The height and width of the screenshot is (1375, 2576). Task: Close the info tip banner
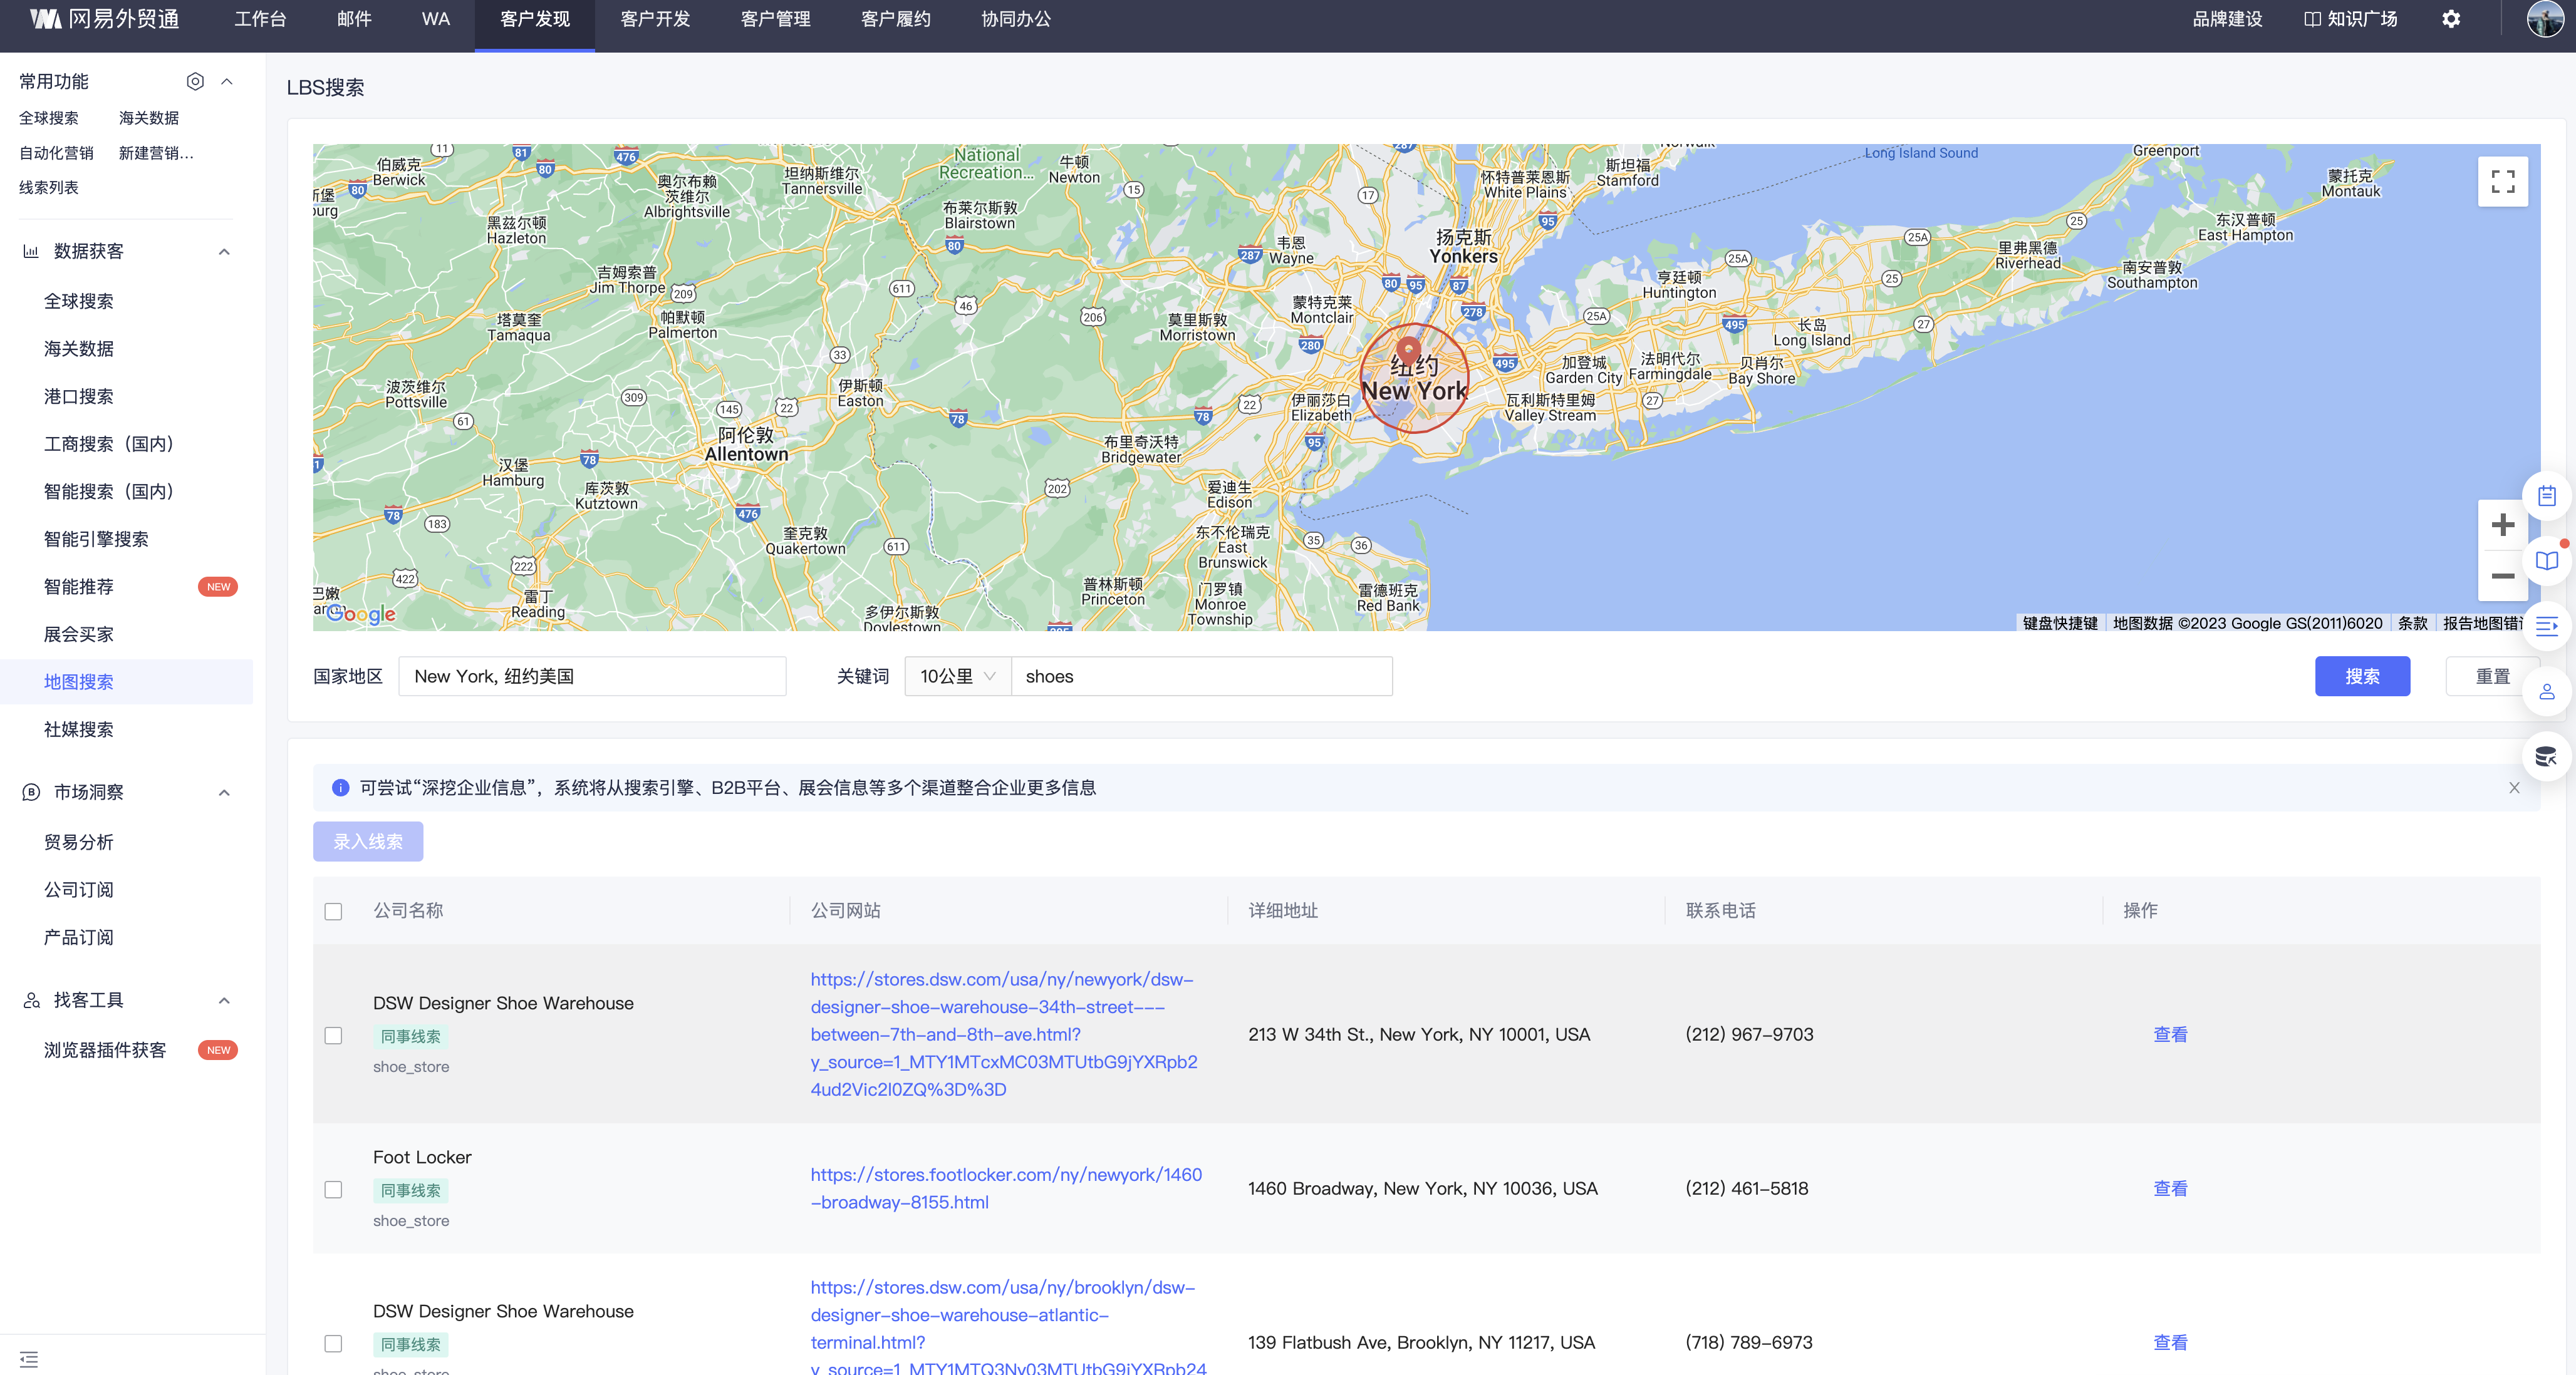click(2514, 788)
